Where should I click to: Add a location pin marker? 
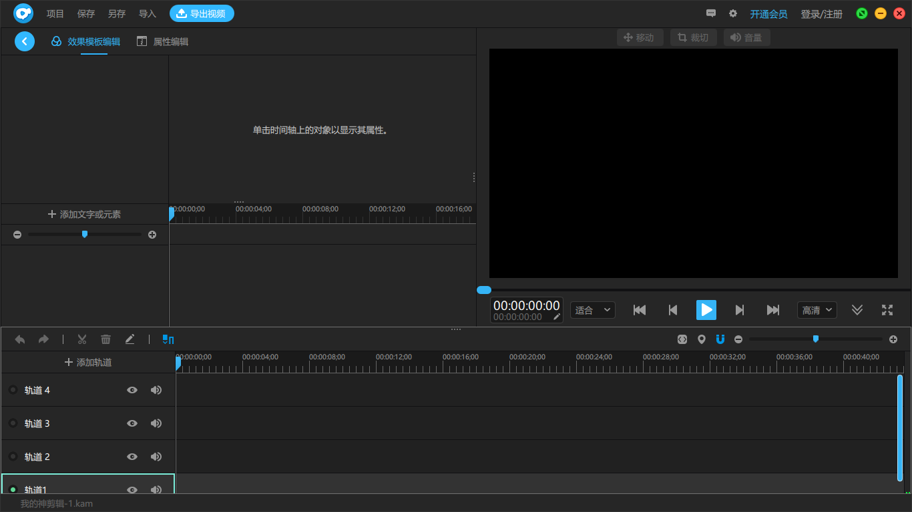tap(701, 339)
